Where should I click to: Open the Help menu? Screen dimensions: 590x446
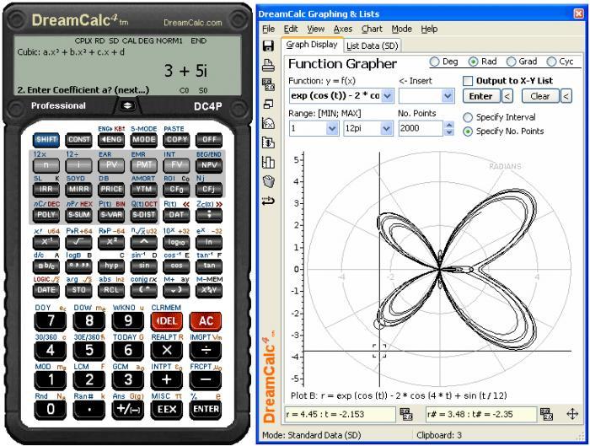coord(429,29)
